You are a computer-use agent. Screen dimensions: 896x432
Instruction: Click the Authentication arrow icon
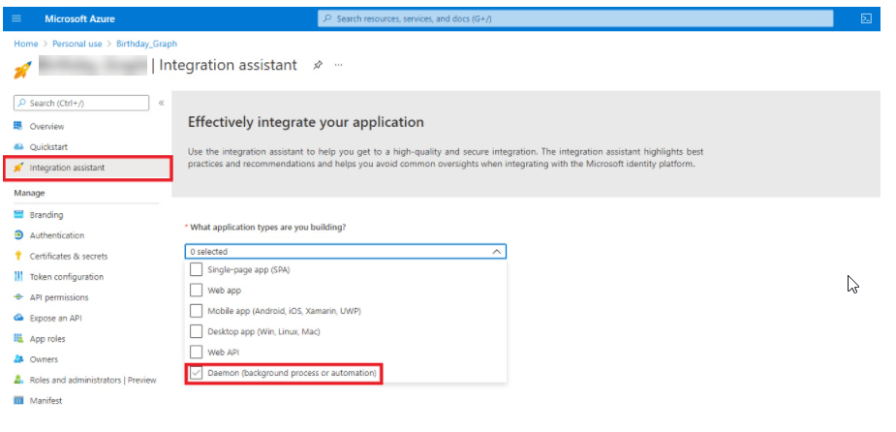pos(18,235)
